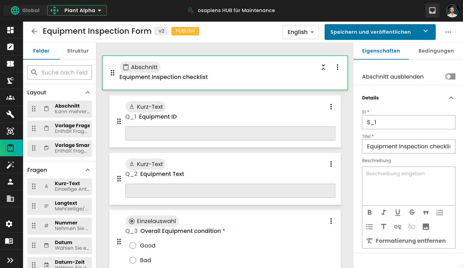Open the English language dropdown
The width and height of the screenshot is (463, 268).
[301, 32]
